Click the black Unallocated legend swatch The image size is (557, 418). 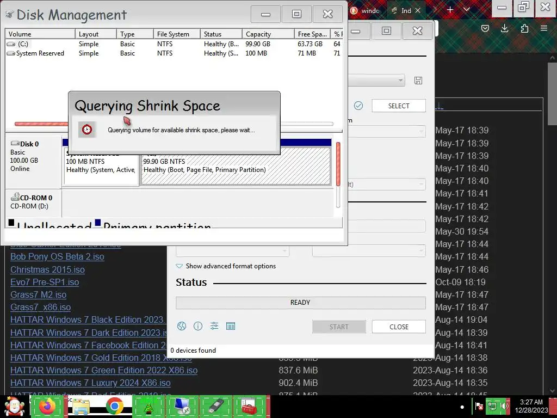(x=11, y=223)
